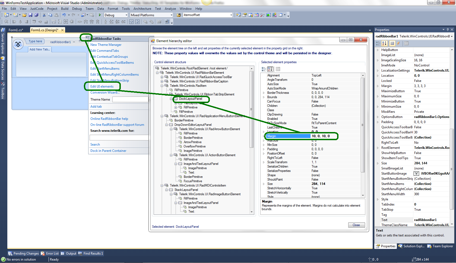The image size is (456, 263).
Task: Open the Properties Window toolbar icon
Action: (x=245, y=15)
